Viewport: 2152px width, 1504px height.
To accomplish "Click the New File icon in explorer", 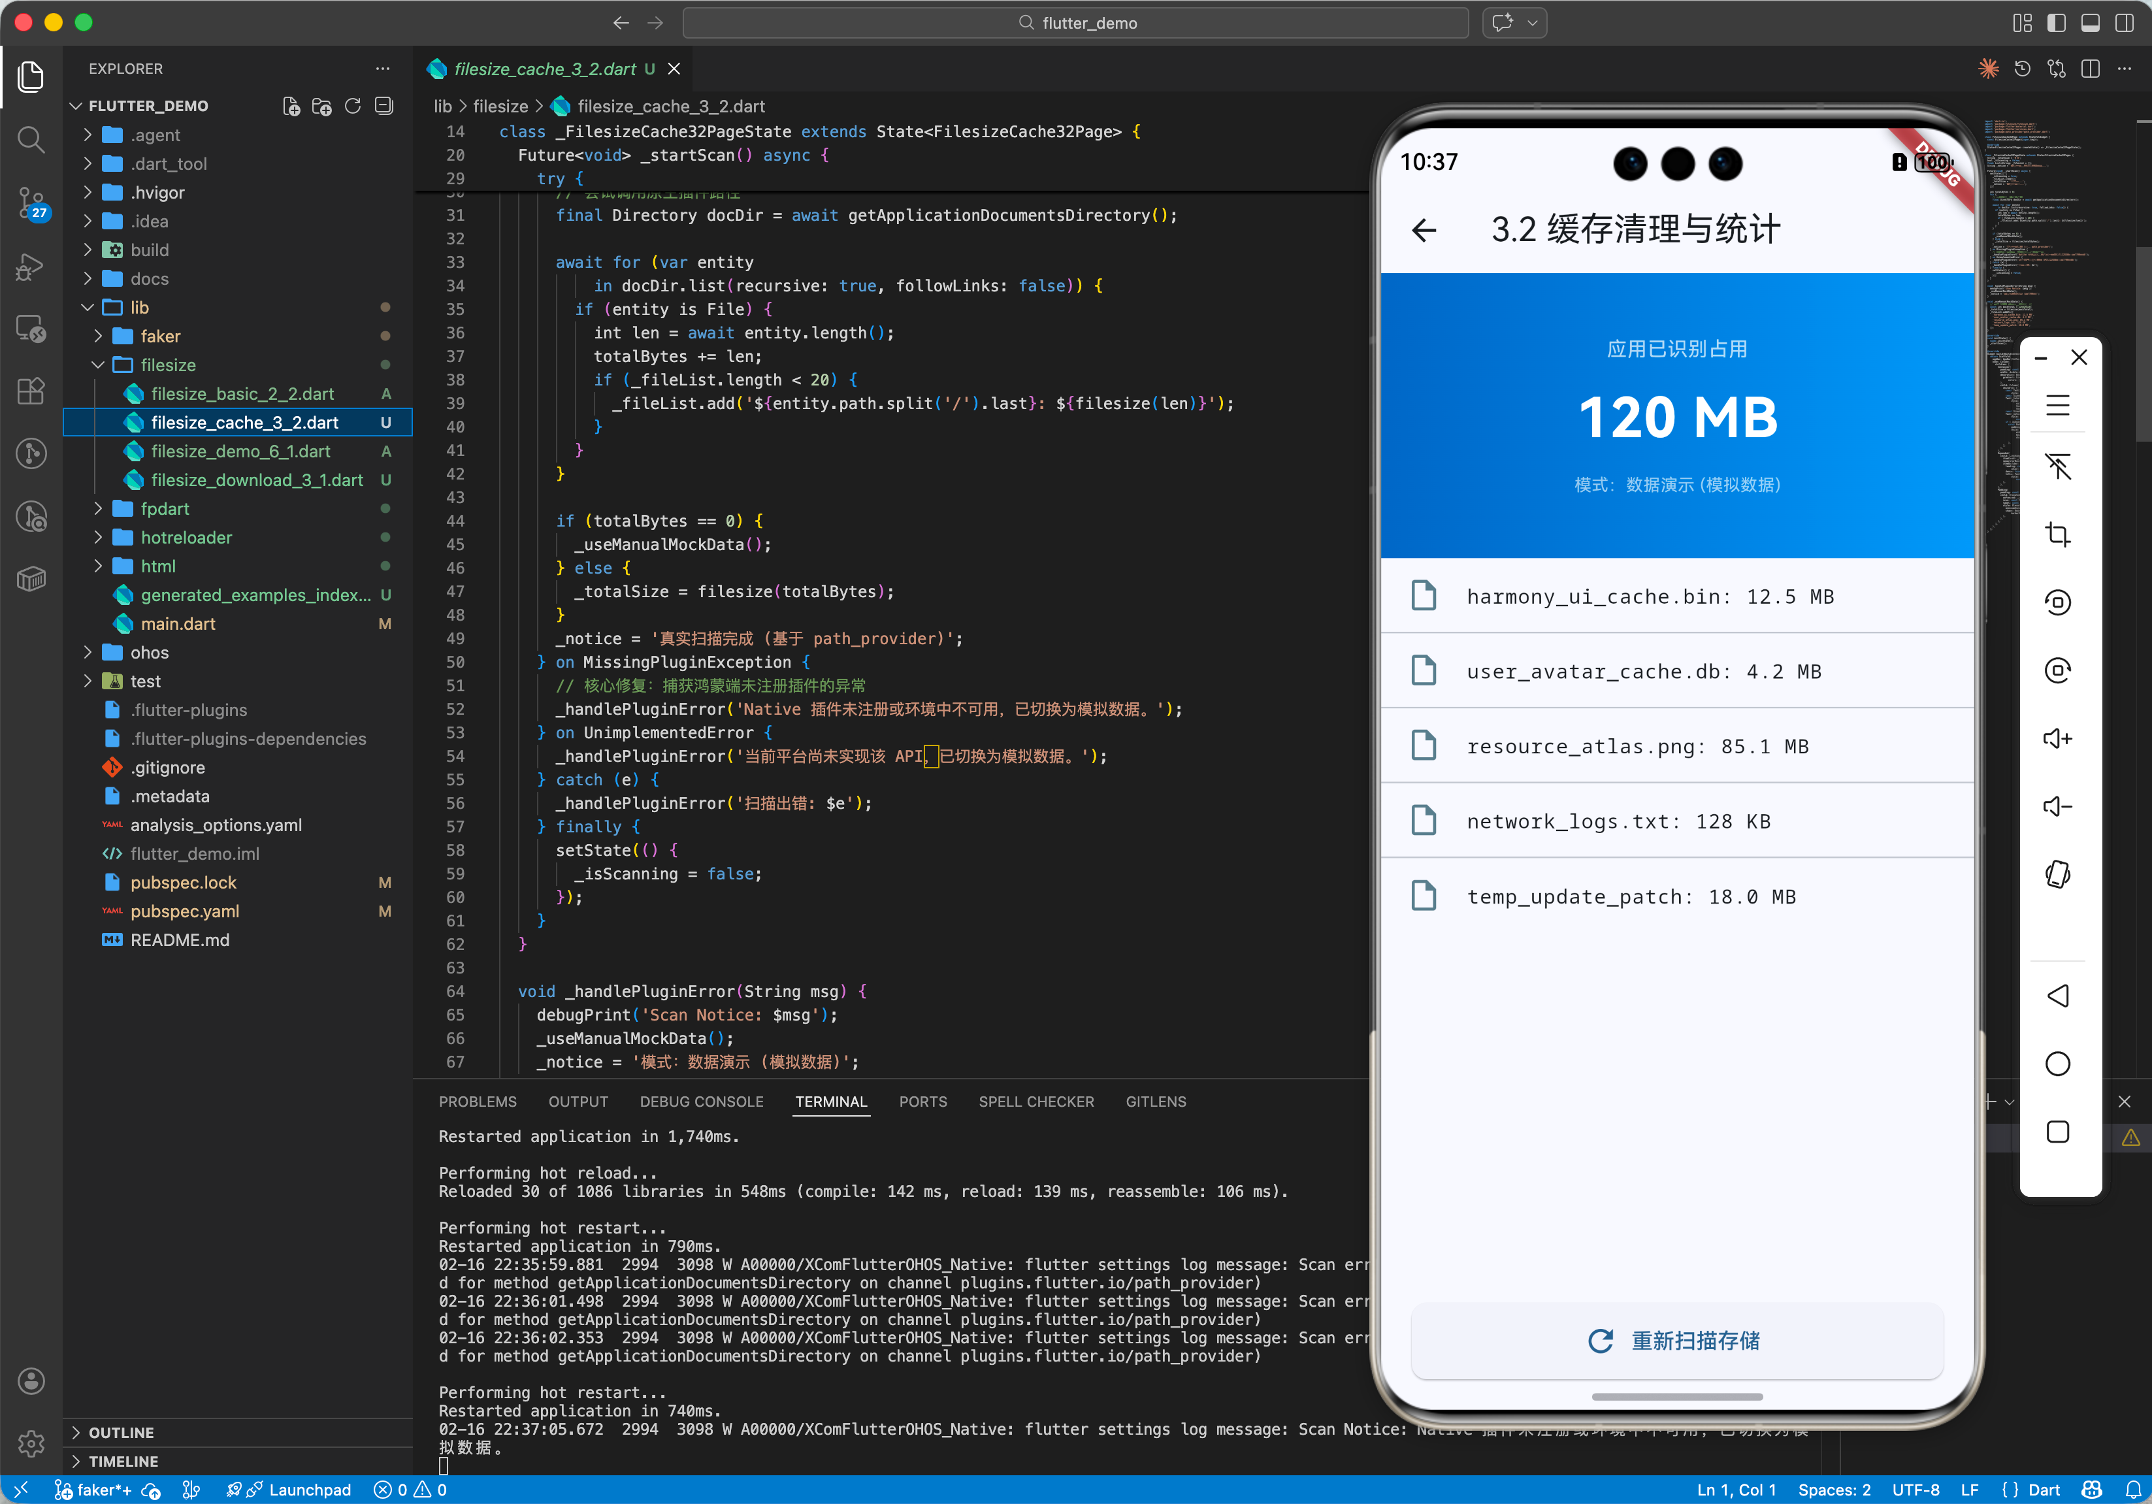I will tap(291, 106).
